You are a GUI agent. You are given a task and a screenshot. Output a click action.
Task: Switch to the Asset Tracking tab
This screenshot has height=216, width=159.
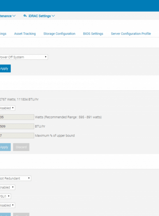[25, 34]
